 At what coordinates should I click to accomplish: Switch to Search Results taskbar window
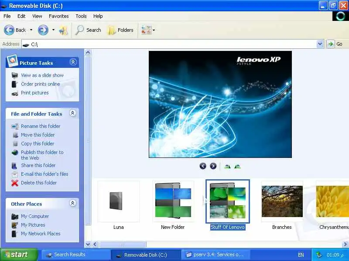pyautogui.click(x=75, y=254)
